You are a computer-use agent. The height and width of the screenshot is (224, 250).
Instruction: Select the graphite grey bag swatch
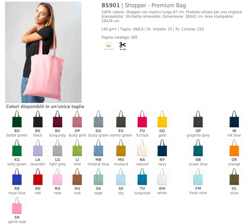198,119
